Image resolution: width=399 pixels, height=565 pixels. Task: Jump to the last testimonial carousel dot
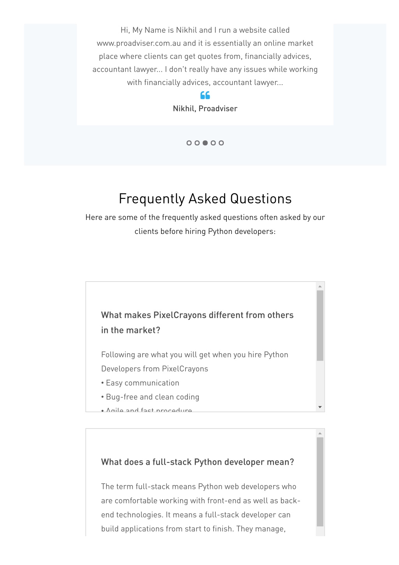click(x=221, y=143)
